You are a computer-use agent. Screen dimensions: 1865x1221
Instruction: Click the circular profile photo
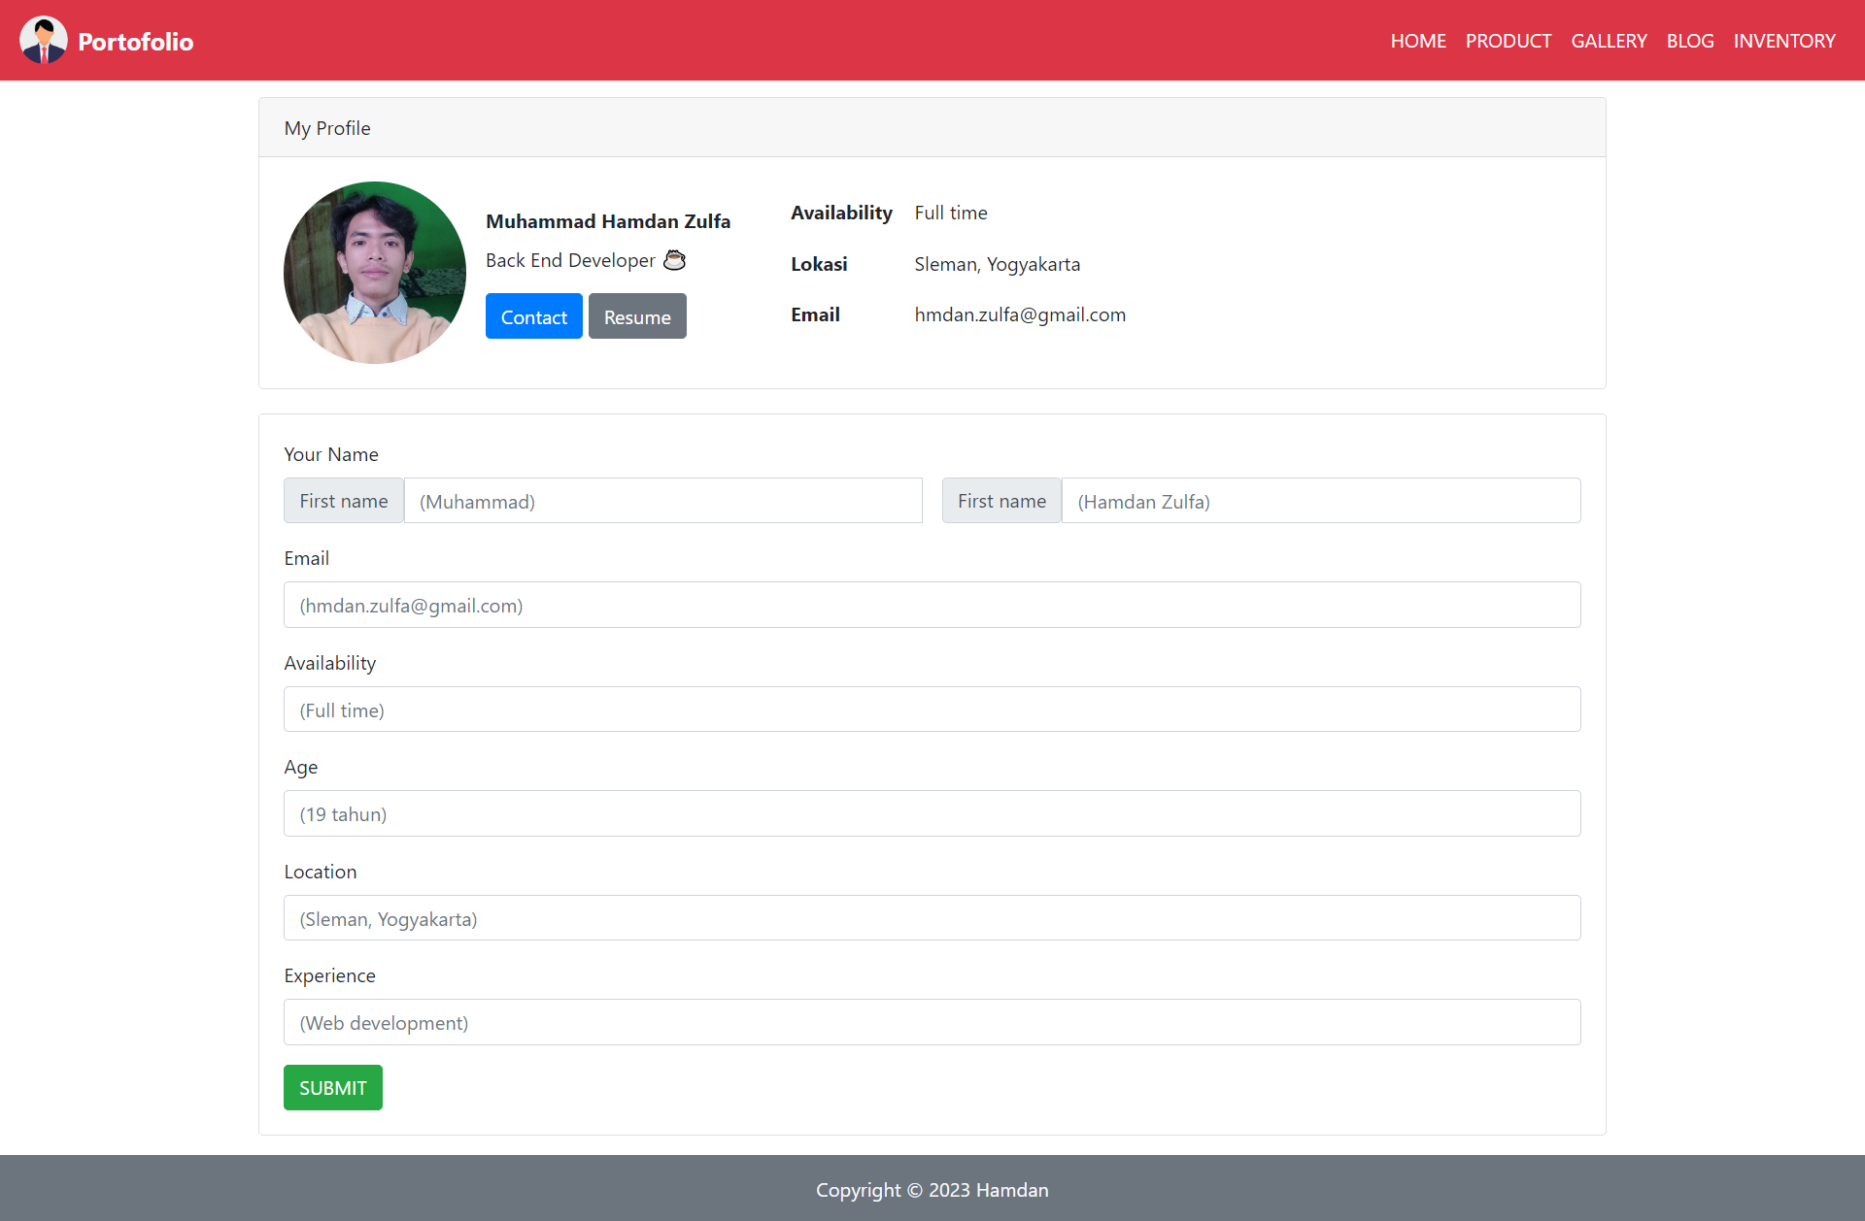click(x=374, y=273)
